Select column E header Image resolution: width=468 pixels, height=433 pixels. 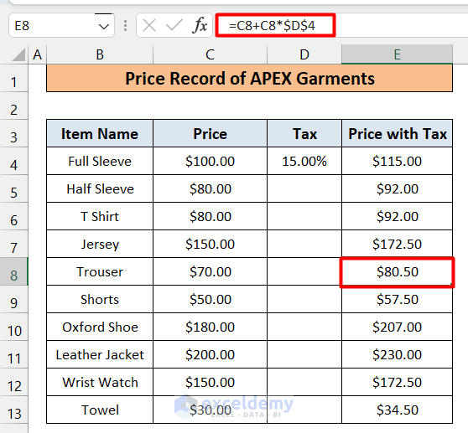pyautogui.click(x=397, y=54)
